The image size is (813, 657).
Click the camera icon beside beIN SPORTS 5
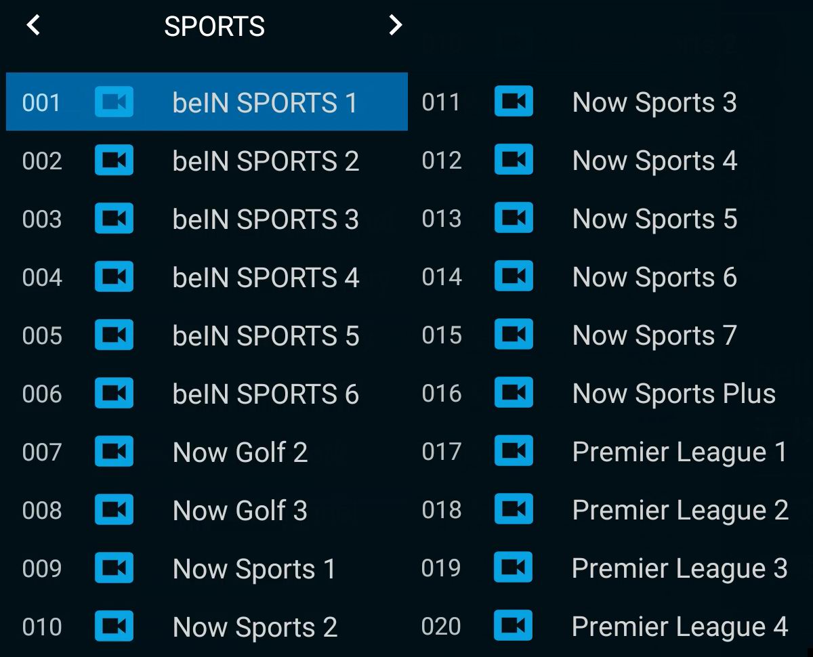(114, 335)
